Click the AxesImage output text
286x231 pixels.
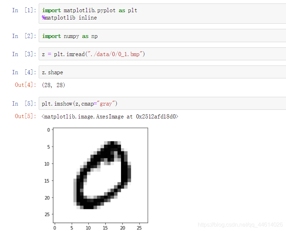(x=110, y=117)
